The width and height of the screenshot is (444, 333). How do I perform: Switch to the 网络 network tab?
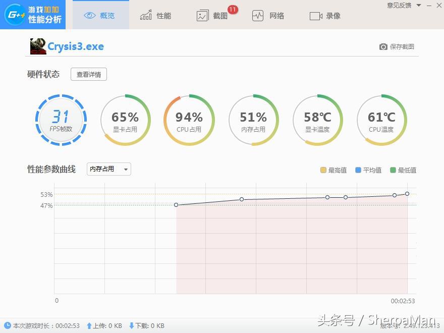[x=268, y=15]
